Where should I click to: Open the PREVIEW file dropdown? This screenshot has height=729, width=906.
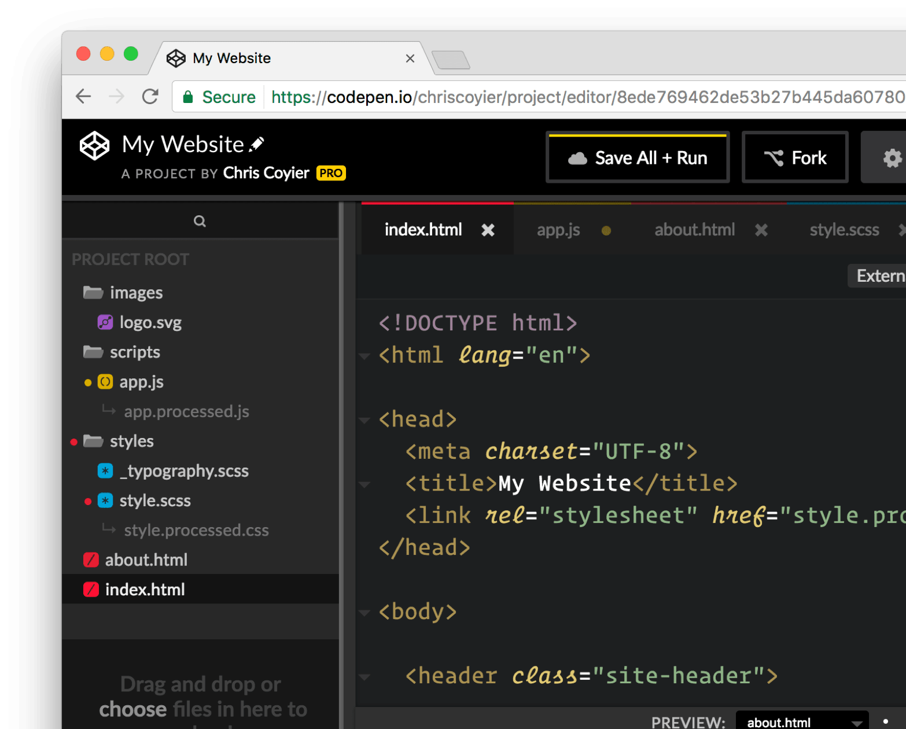point(802,721)
